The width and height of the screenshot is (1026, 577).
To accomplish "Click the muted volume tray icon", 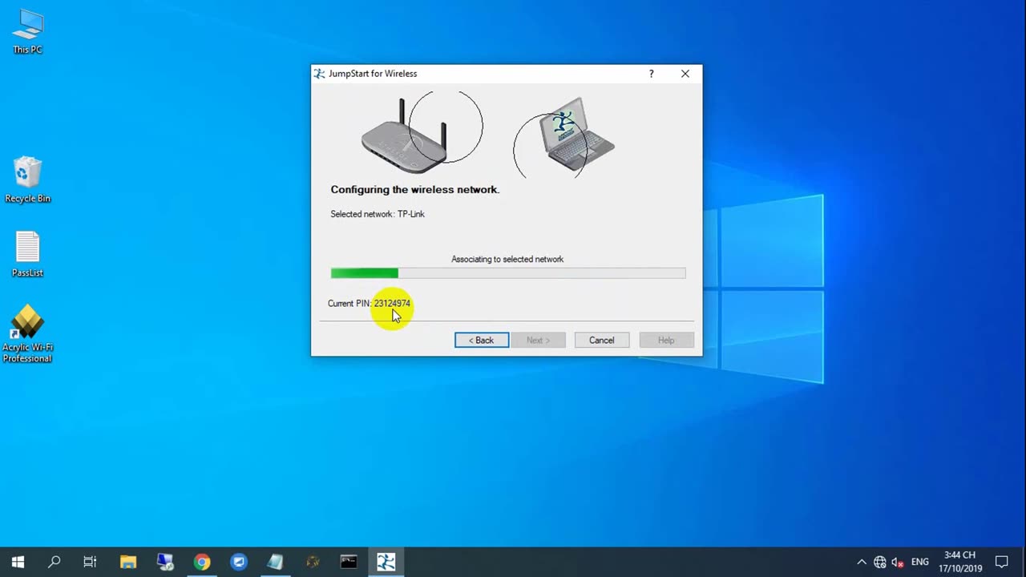I will (898, 562).
